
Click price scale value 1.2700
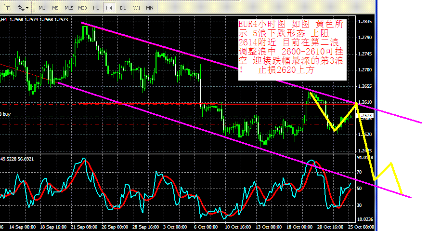(365, 70)
